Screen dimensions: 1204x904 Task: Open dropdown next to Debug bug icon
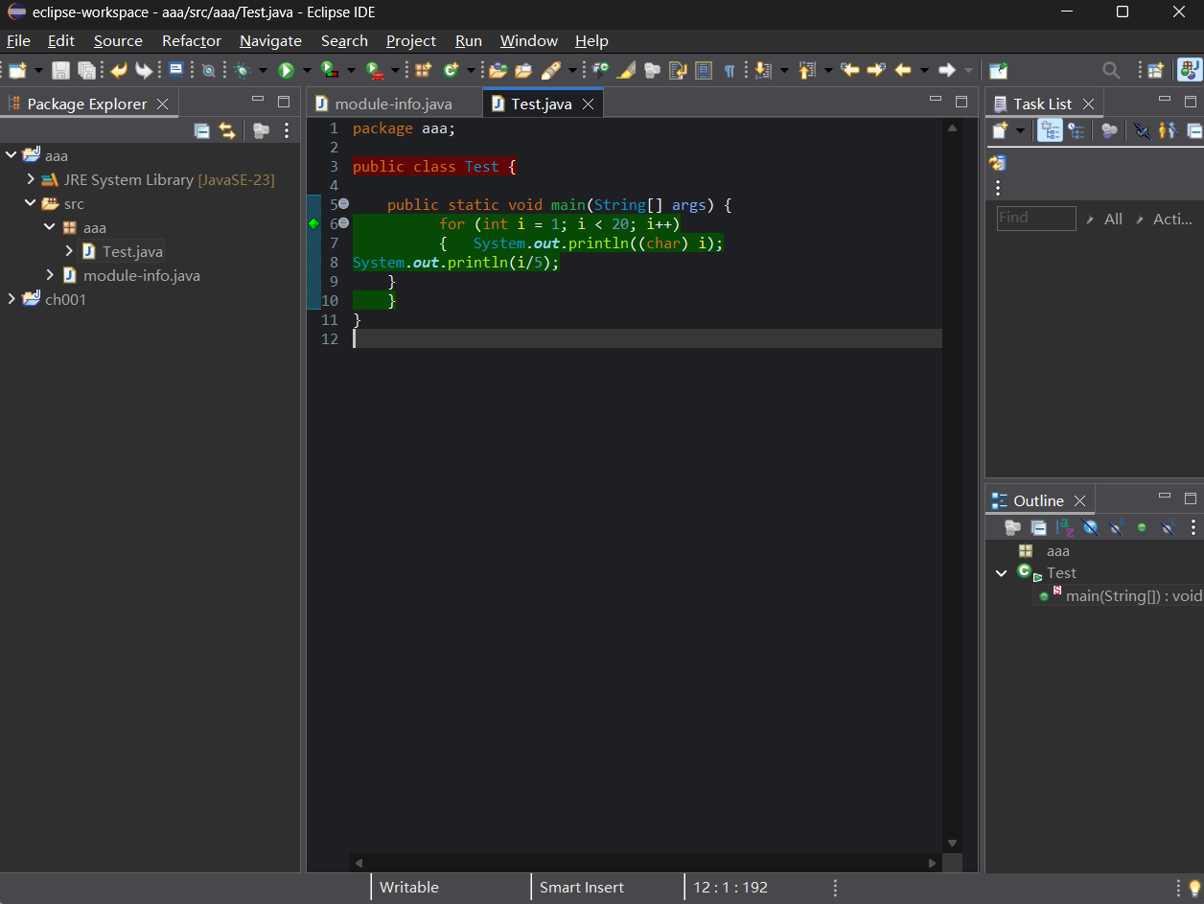point(263,70)
